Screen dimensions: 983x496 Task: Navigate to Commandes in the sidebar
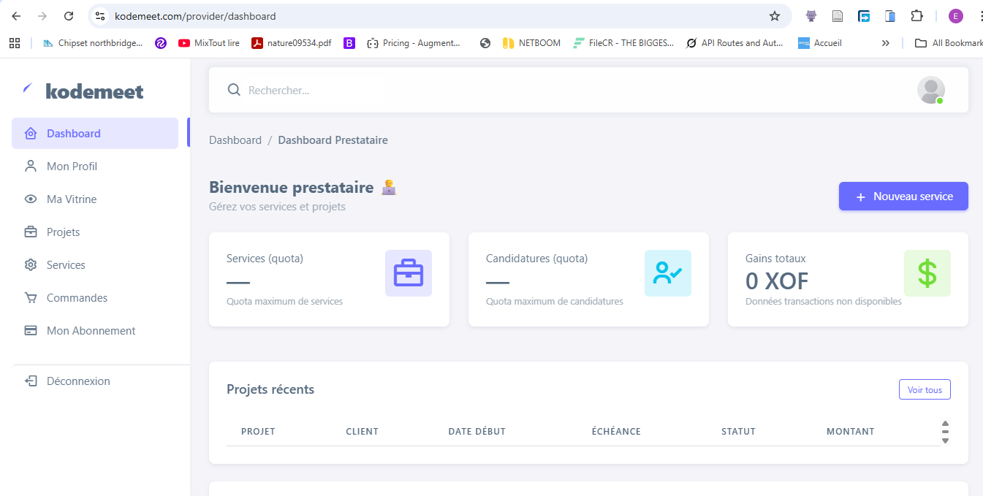coord(77,298)
